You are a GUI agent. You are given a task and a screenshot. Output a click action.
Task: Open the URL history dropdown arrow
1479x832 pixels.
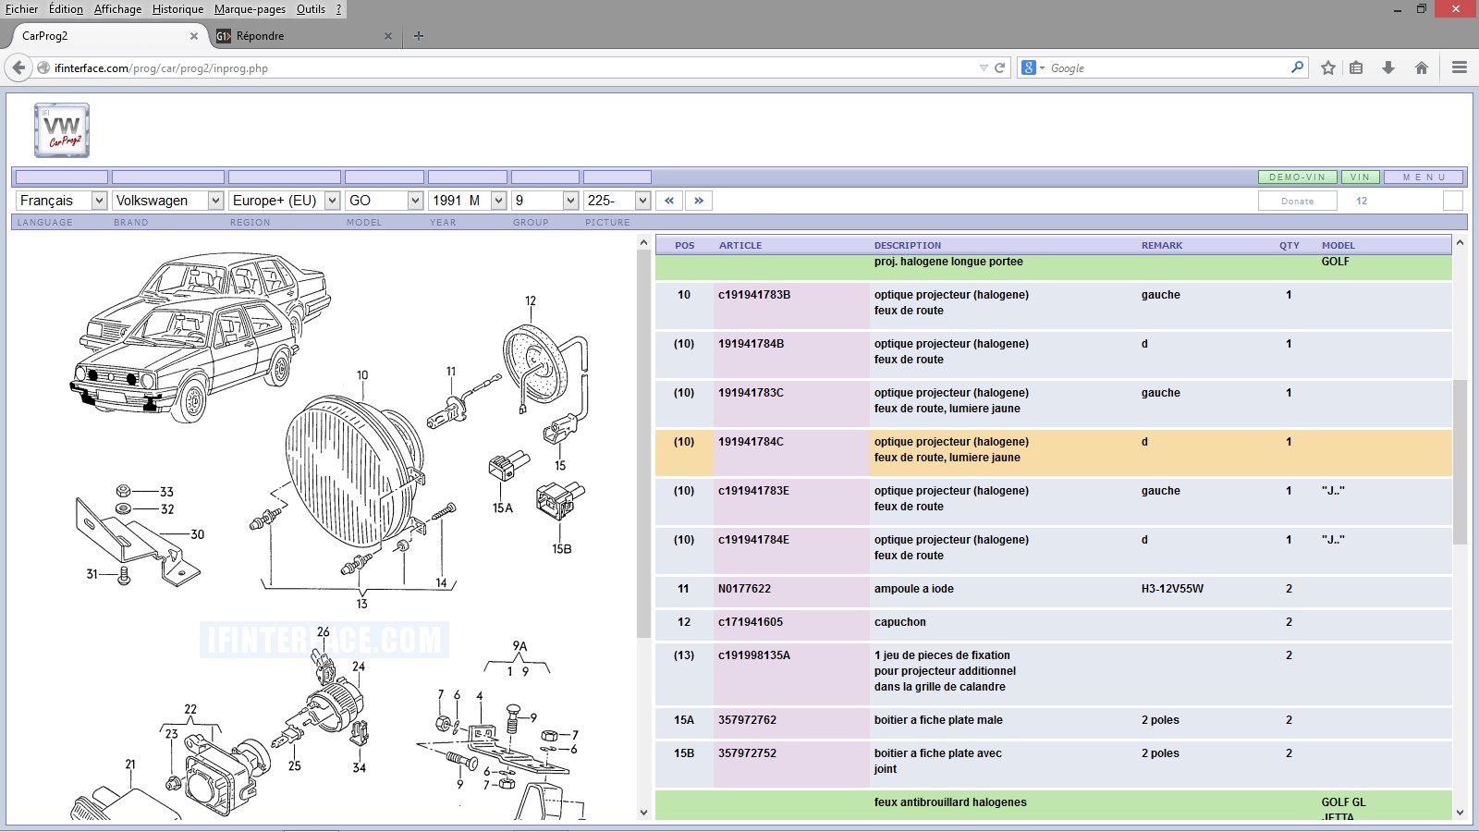[984, 67]
